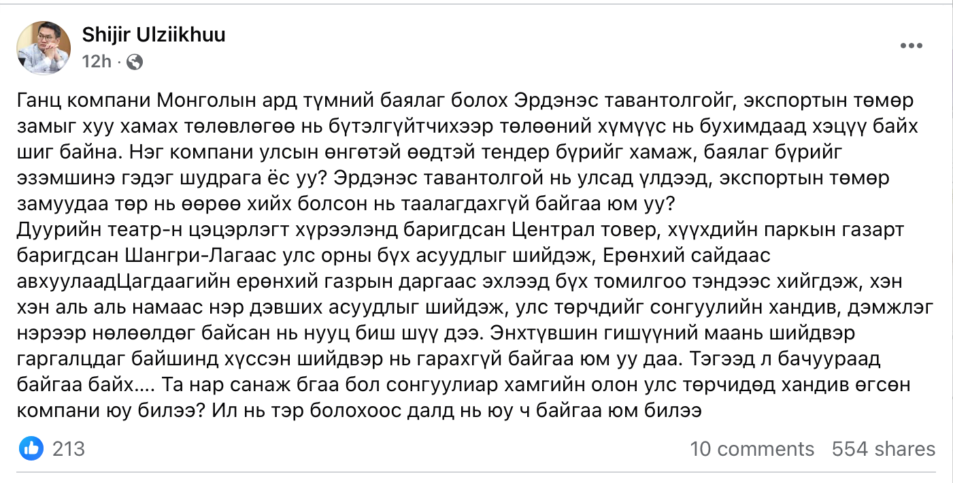View the 213 reactions count list
The image size is (953, 483).
point(69,448)
